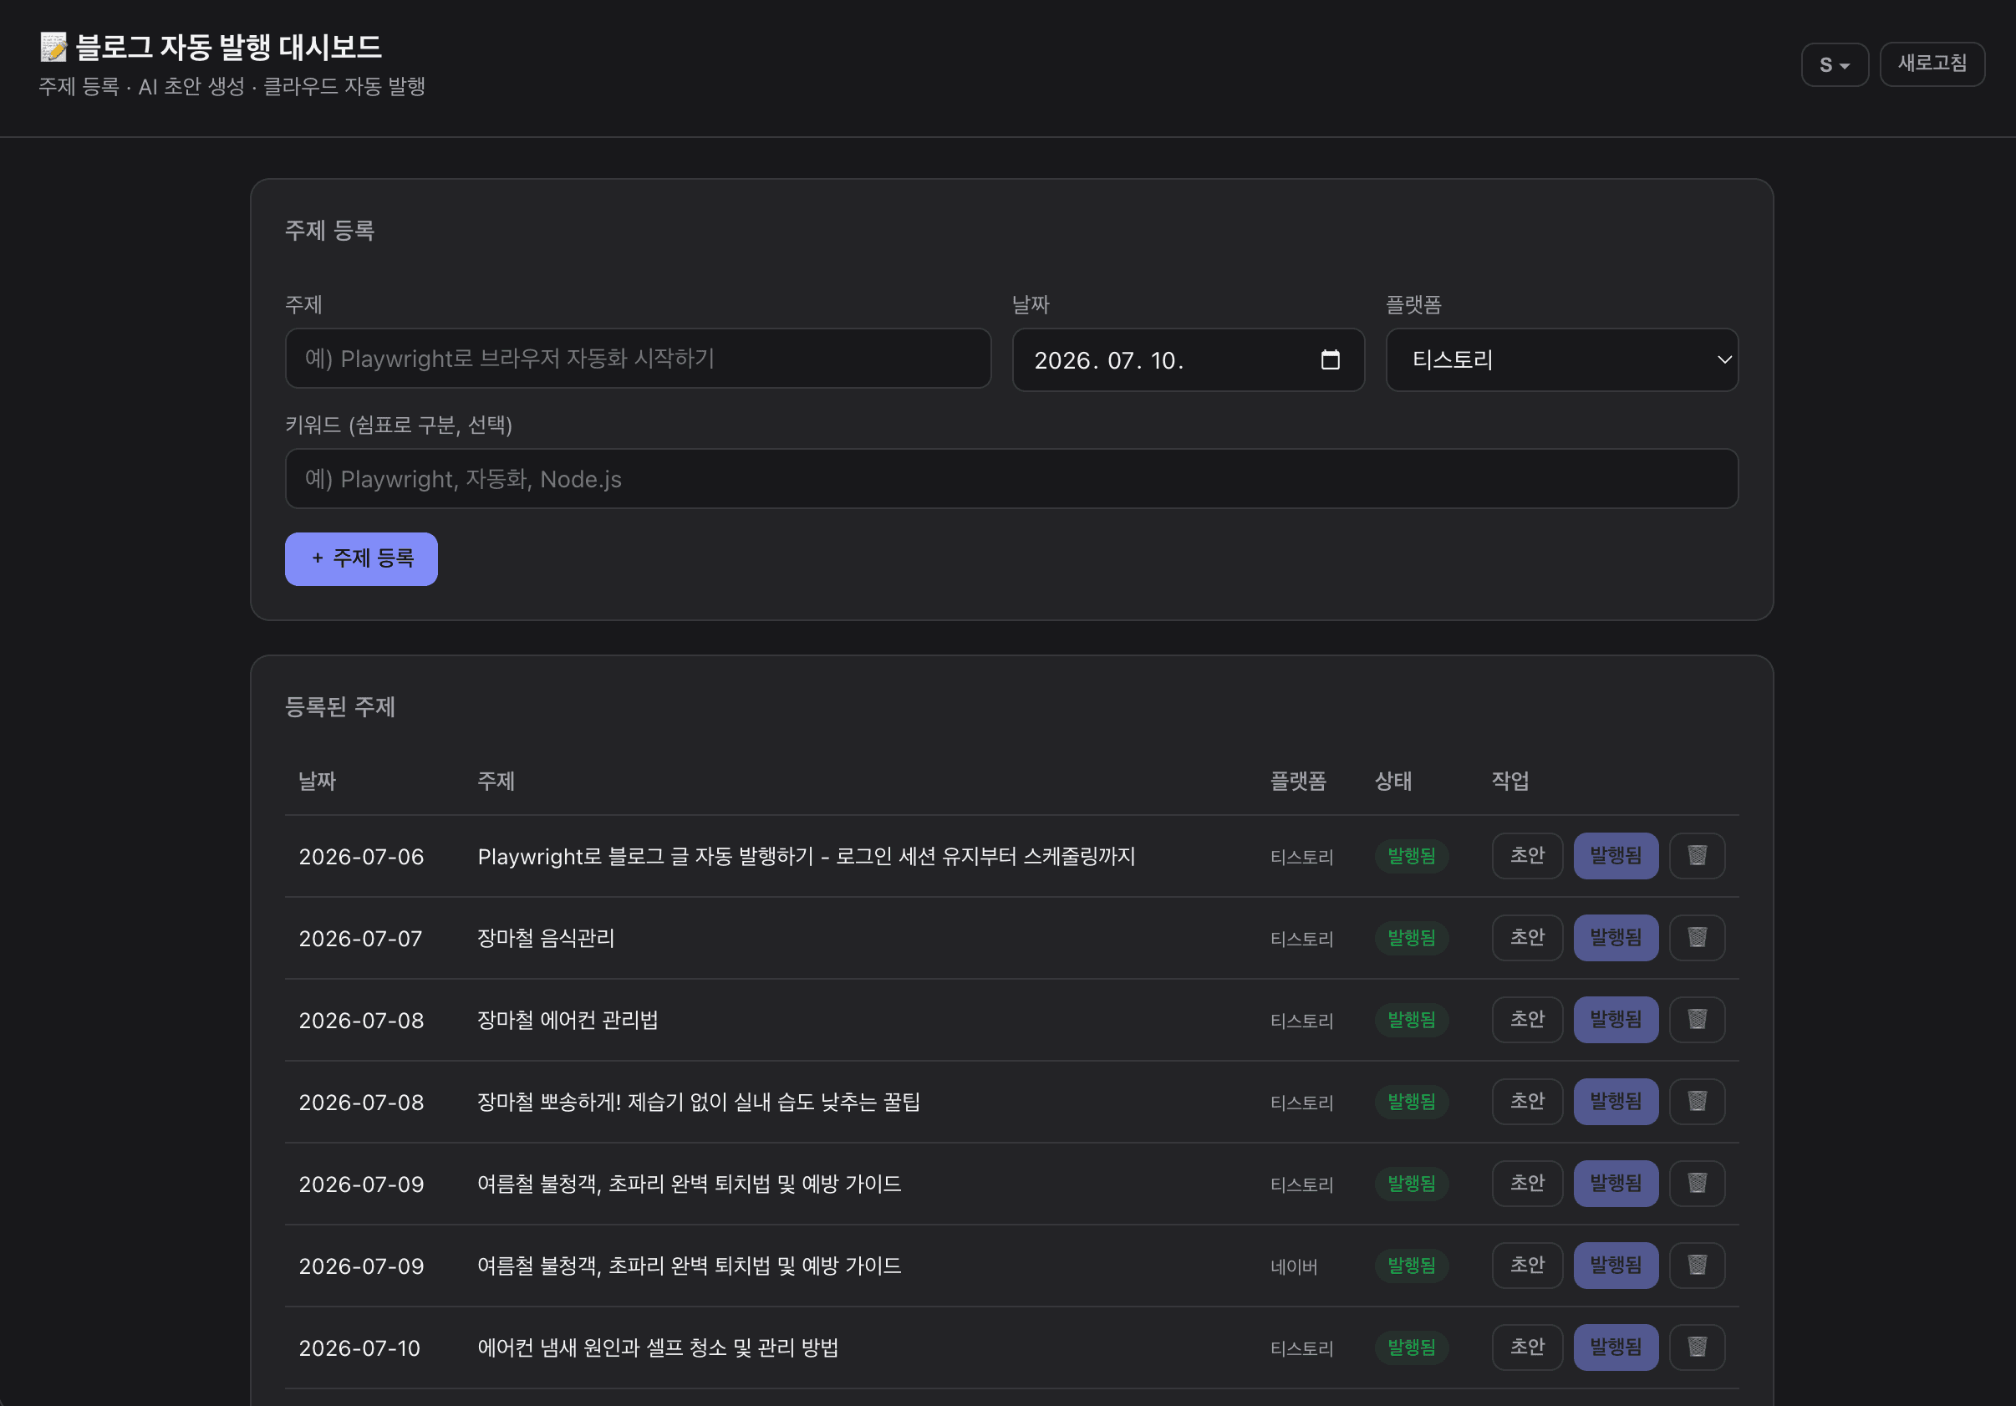Click green 발행됨 status badge of 에어컨 냄새 row
Image resolution: width=2016 pixels, height=1406 pixels.
1411,1347
